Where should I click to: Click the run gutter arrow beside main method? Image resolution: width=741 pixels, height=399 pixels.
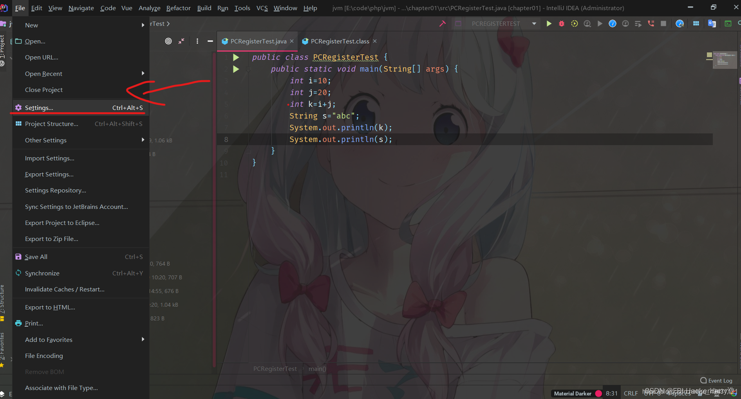coord(236,69)
